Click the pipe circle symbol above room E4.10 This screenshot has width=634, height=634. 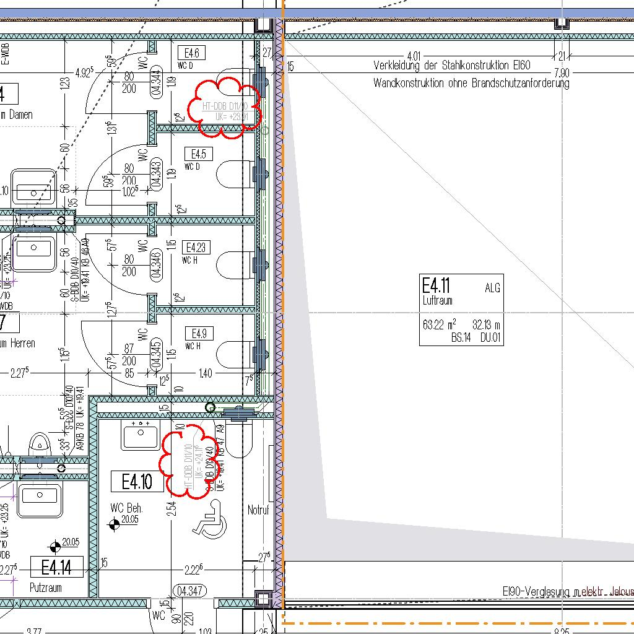[x=211, y=407]
